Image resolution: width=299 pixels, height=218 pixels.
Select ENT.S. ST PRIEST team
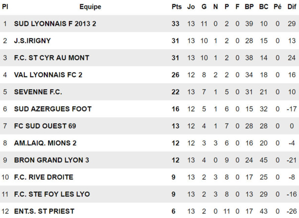pyautogui.click(x=44, y=211)
